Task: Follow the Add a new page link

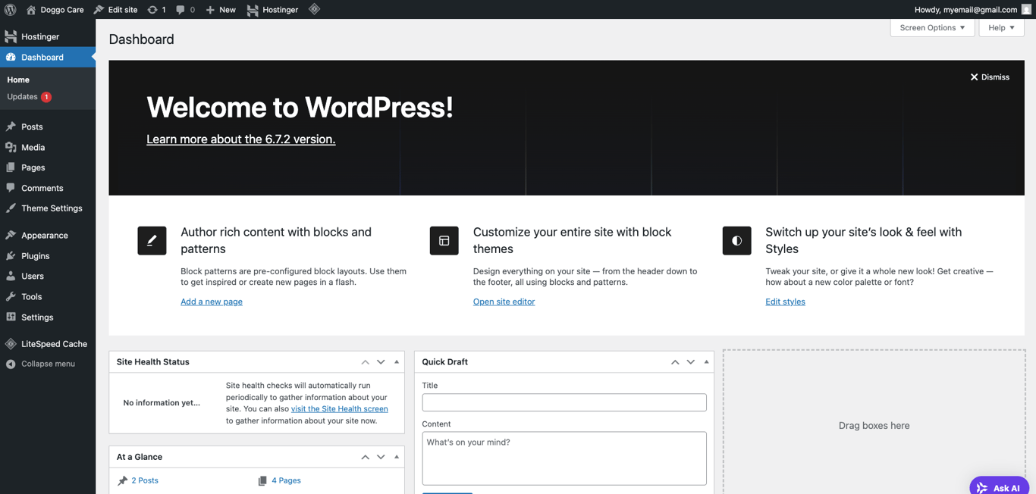Action: 211,302
